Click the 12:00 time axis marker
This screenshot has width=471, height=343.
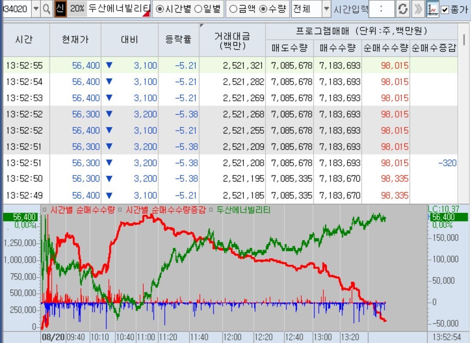click(x=233, y=337)
